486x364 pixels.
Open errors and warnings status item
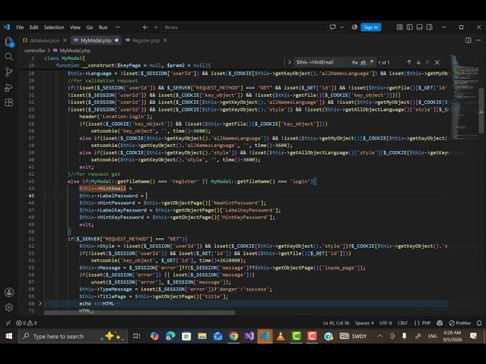27,323
